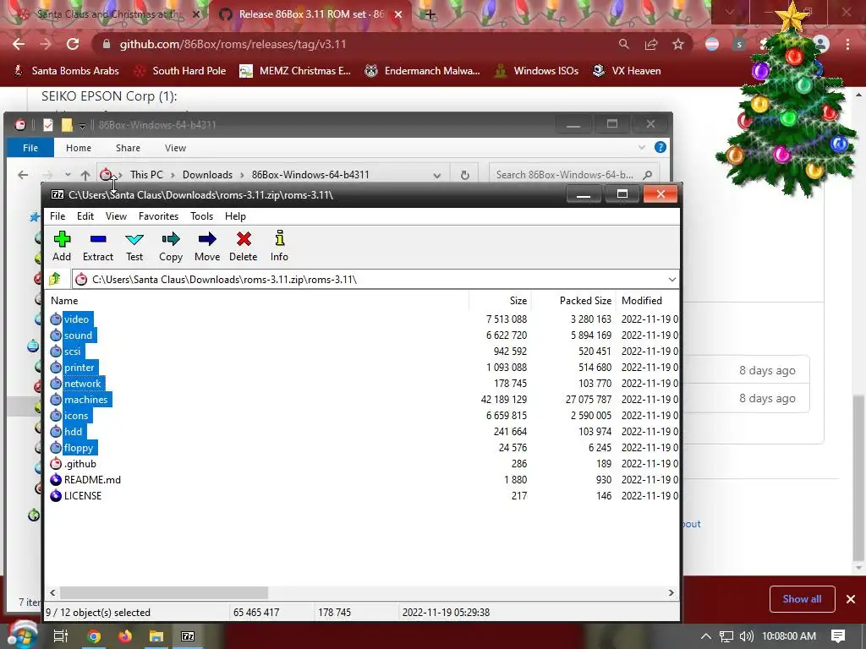Select the floppy folder
The width and height of the screenshot is (866, 649).
[79, 448]
